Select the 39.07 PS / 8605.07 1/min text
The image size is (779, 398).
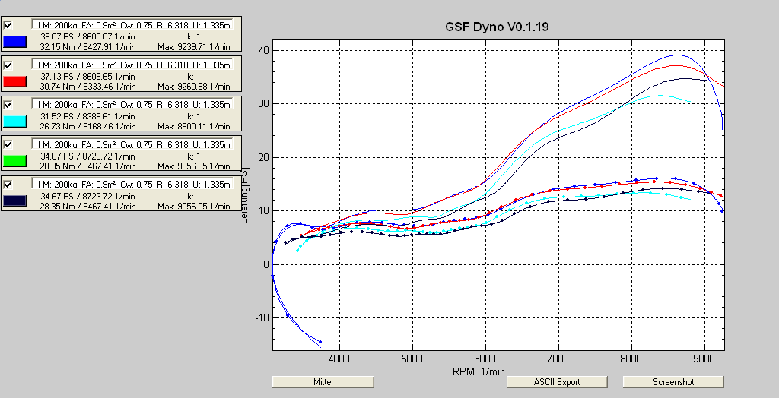(87, 36)
